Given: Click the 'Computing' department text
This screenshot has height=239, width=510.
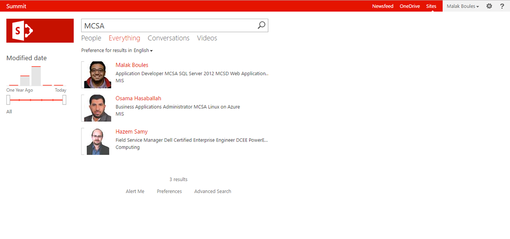Looking at the screenshot, I should pyautogui.click(x=127, y=147).
